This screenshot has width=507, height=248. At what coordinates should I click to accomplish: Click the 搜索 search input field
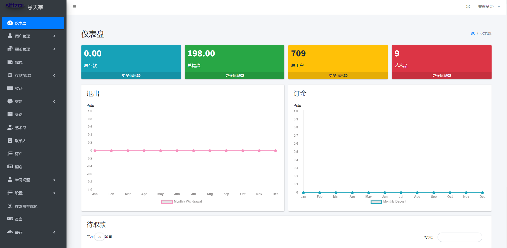tap(460, 237)
